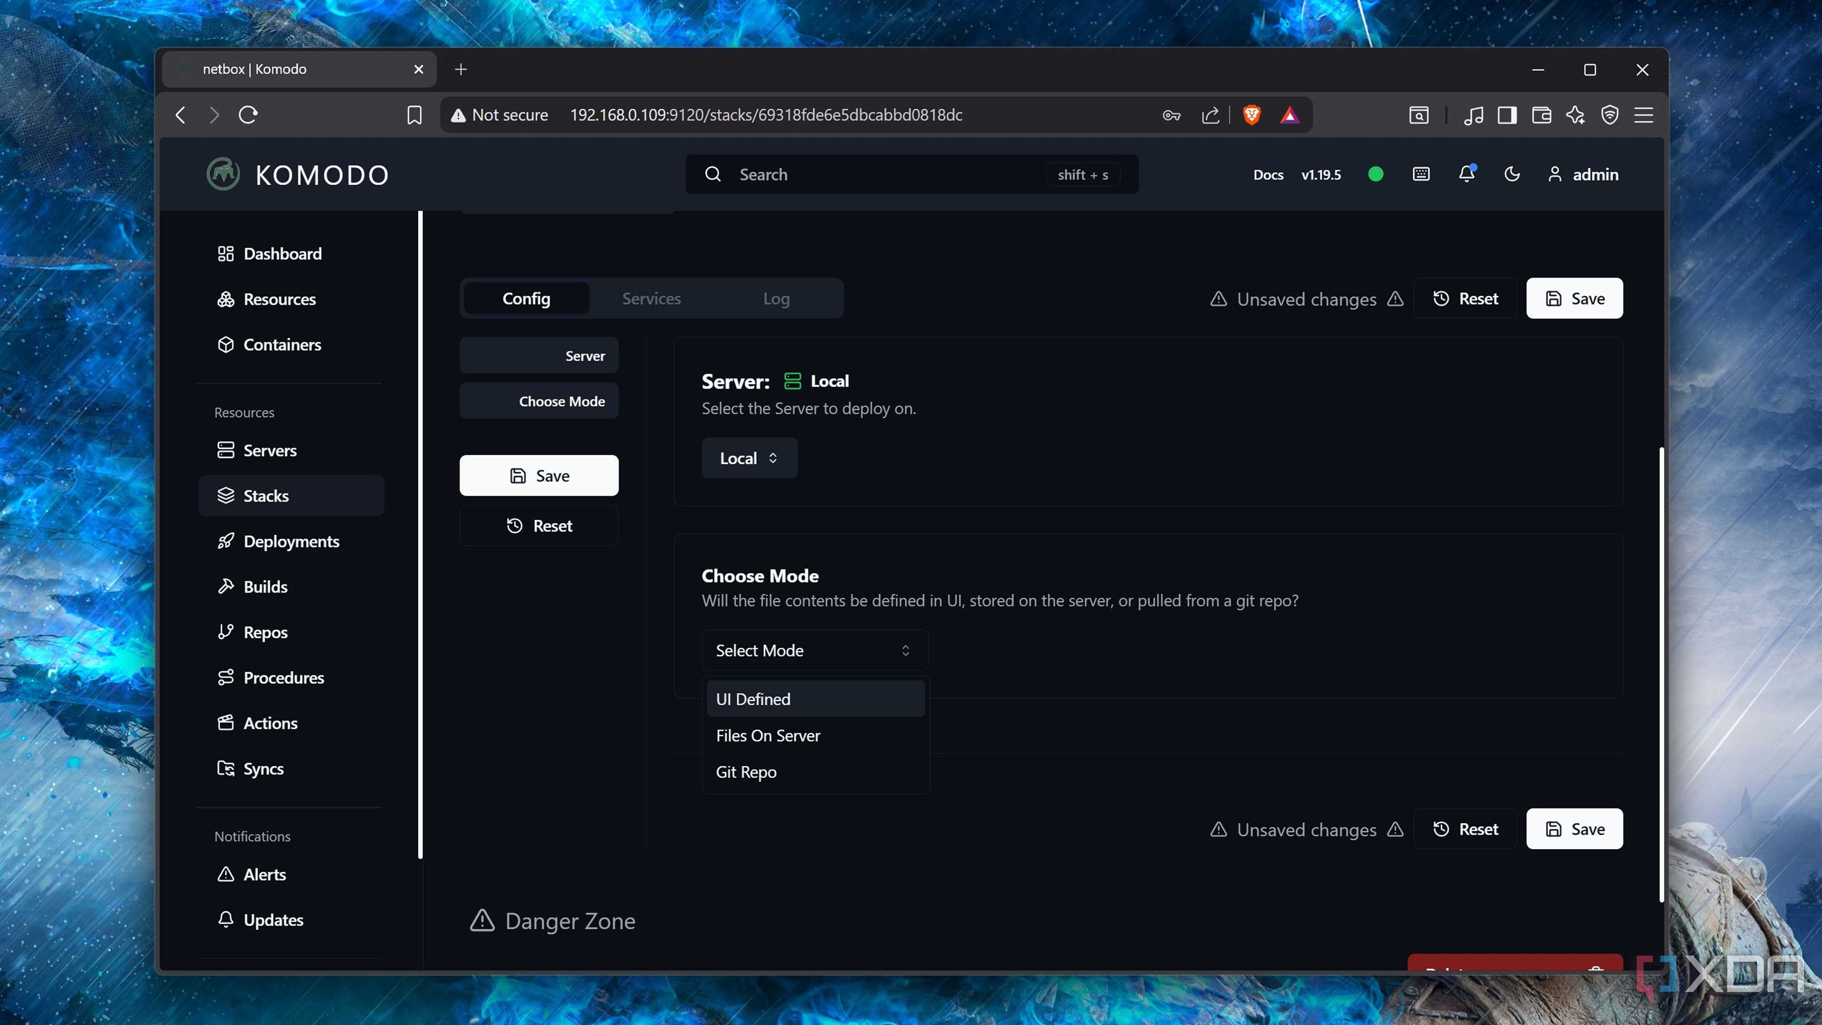Image resolution: width=1822 pixels, height=1025 pixels.
Task: Open Leo AI sparkle icon
Action: 1575,114
